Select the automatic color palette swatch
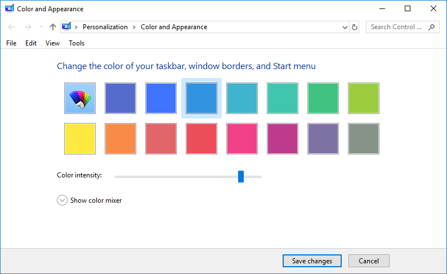Image resolution: width=447 pixels, height=274 pixels. click(x=80, y=98)
